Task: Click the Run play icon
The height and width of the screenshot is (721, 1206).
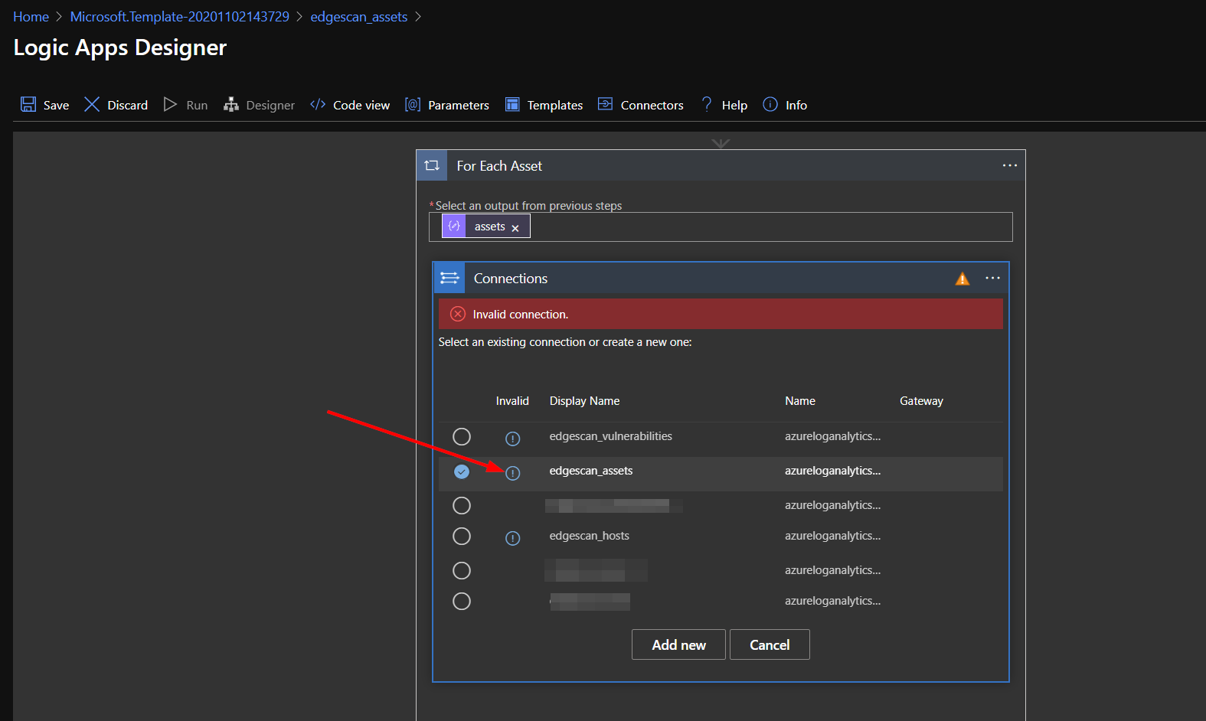Action: tap(170, 104)
